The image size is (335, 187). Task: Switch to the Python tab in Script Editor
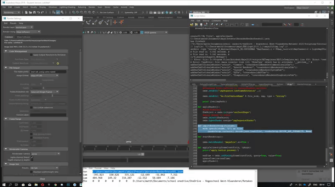point(280,84)
